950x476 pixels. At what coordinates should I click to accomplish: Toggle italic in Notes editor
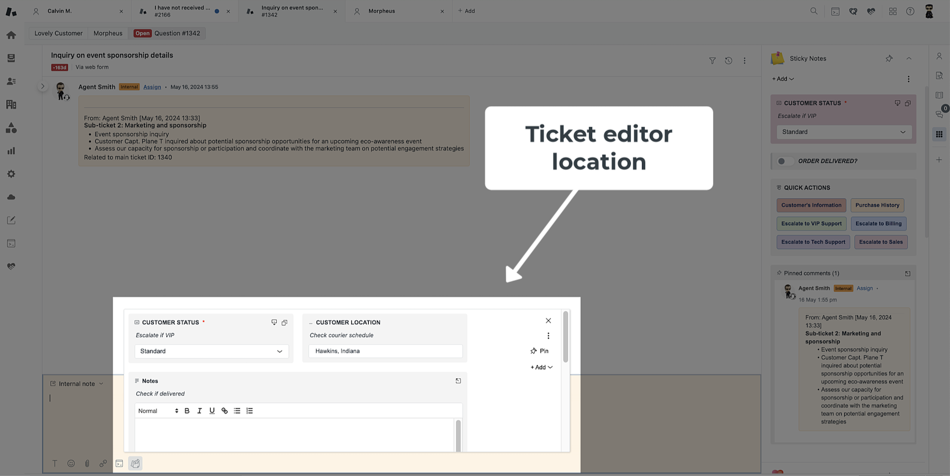[x=199, y=411]
